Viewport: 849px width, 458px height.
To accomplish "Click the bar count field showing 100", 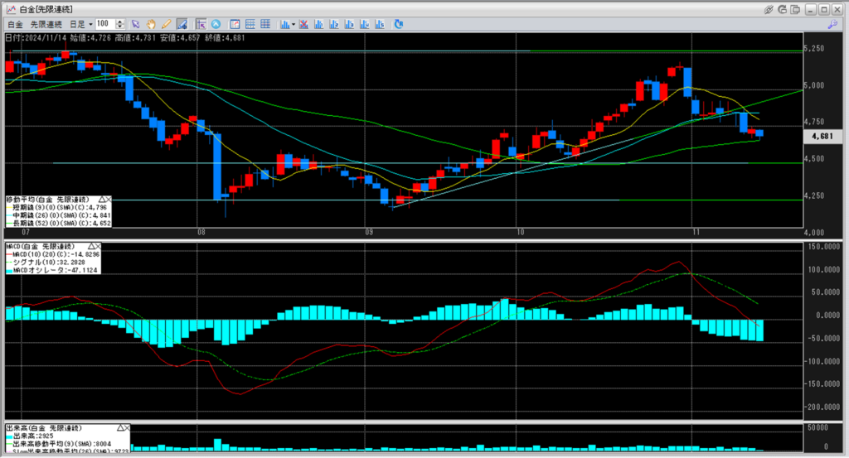I will 105,24.
